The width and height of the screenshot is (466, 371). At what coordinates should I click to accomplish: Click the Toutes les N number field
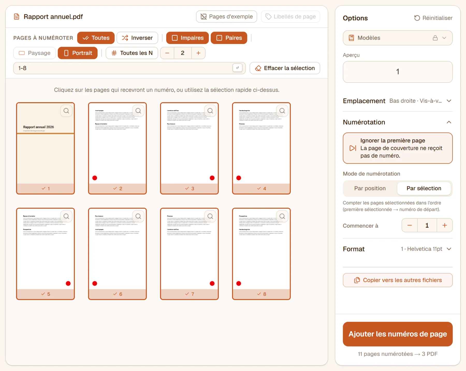point(183,53)
